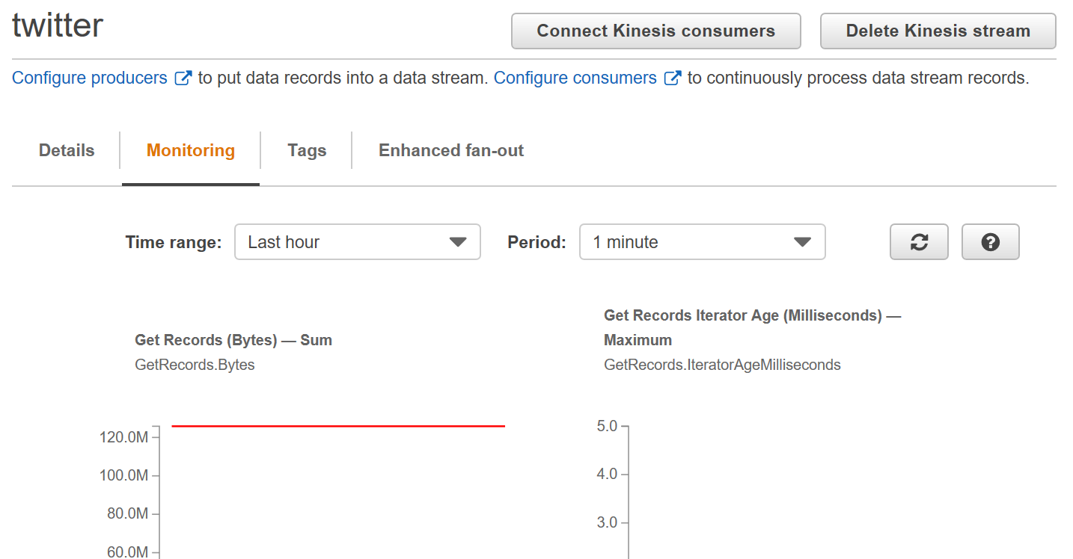Open the Time range dropdown
Image resolution: width=1073 pixels, height=559 pixels.
[x=357, y=242]
